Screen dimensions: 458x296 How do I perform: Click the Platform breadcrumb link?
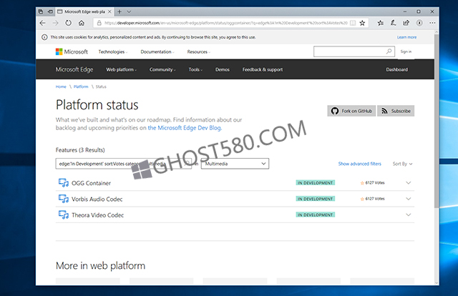[81, 87]
